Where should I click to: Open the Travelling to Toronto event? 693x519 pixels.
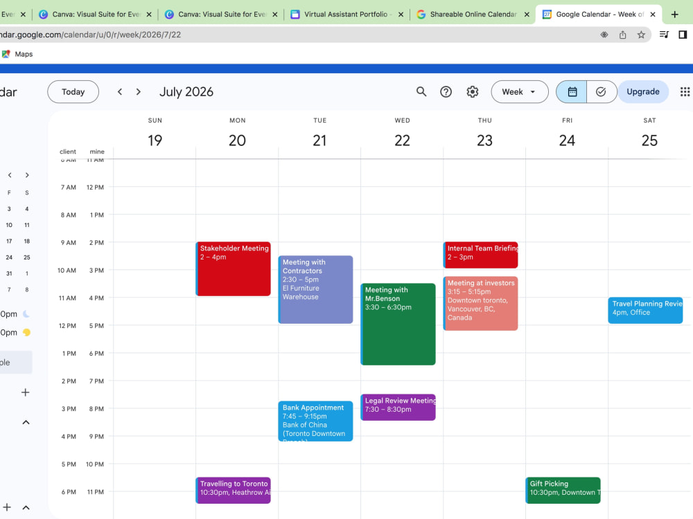pyautogui.click(x=234, y=491)
